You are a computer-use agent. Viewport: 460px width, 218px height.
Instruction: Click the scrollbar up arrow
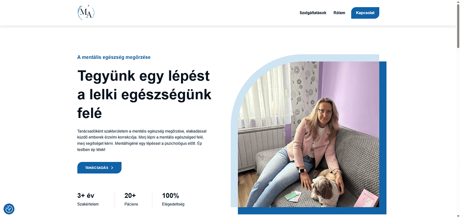458,2
